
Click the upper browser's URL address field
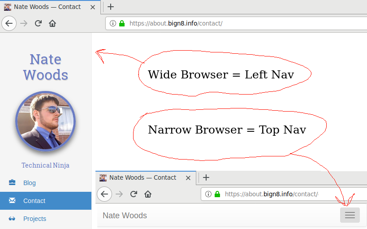[242, 23]
